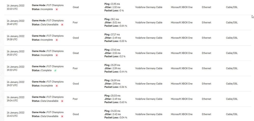Click the red X icon in 19:07 UTC row

tap(57, 86)
